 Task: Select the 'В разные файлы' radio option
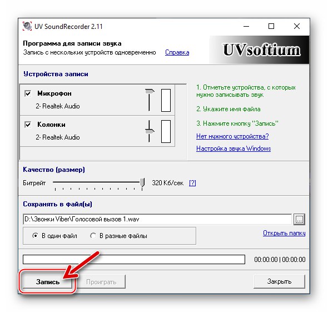(x=93, y=236)
